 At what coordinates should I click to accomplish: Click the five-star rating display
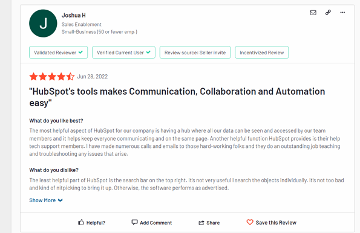pyautogui.click(x=52, y=77)
